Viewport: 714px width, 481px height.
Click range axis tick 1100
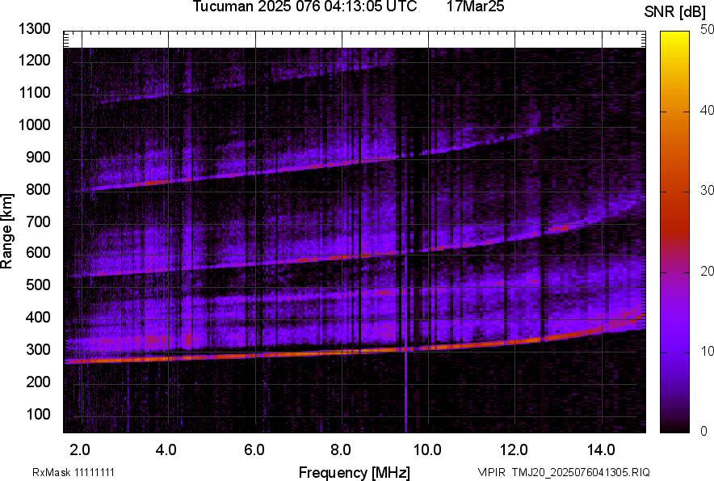tap(34, 92)
